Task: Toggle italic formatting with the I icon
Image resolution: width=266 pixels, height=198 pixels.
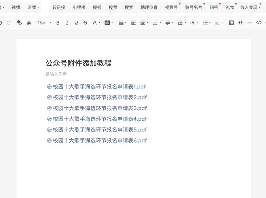Action: tap(67, 23)
